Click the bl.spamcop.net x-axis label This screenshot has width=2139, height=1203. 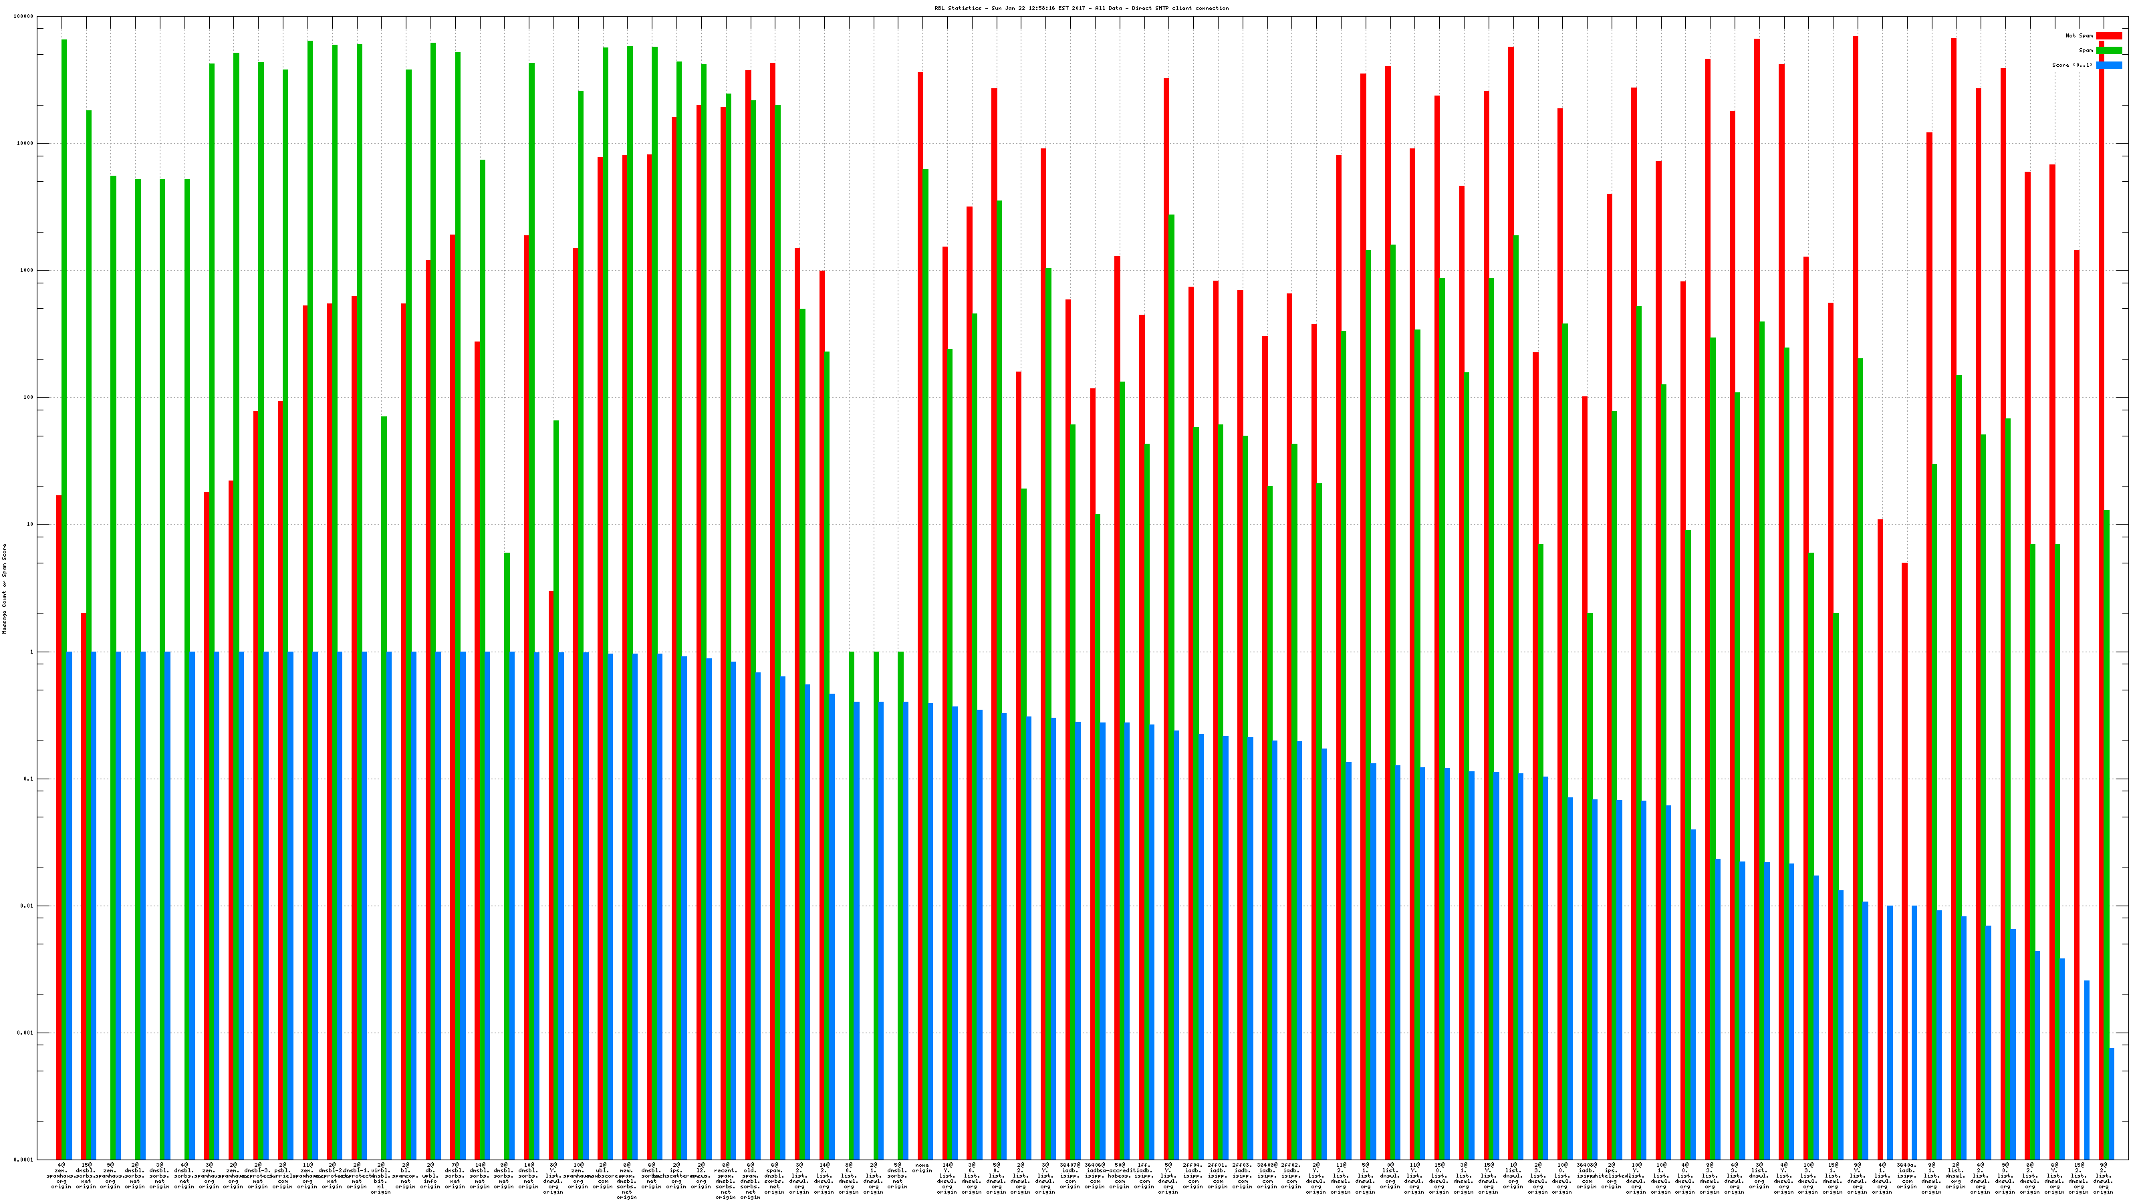[405, 1175]
